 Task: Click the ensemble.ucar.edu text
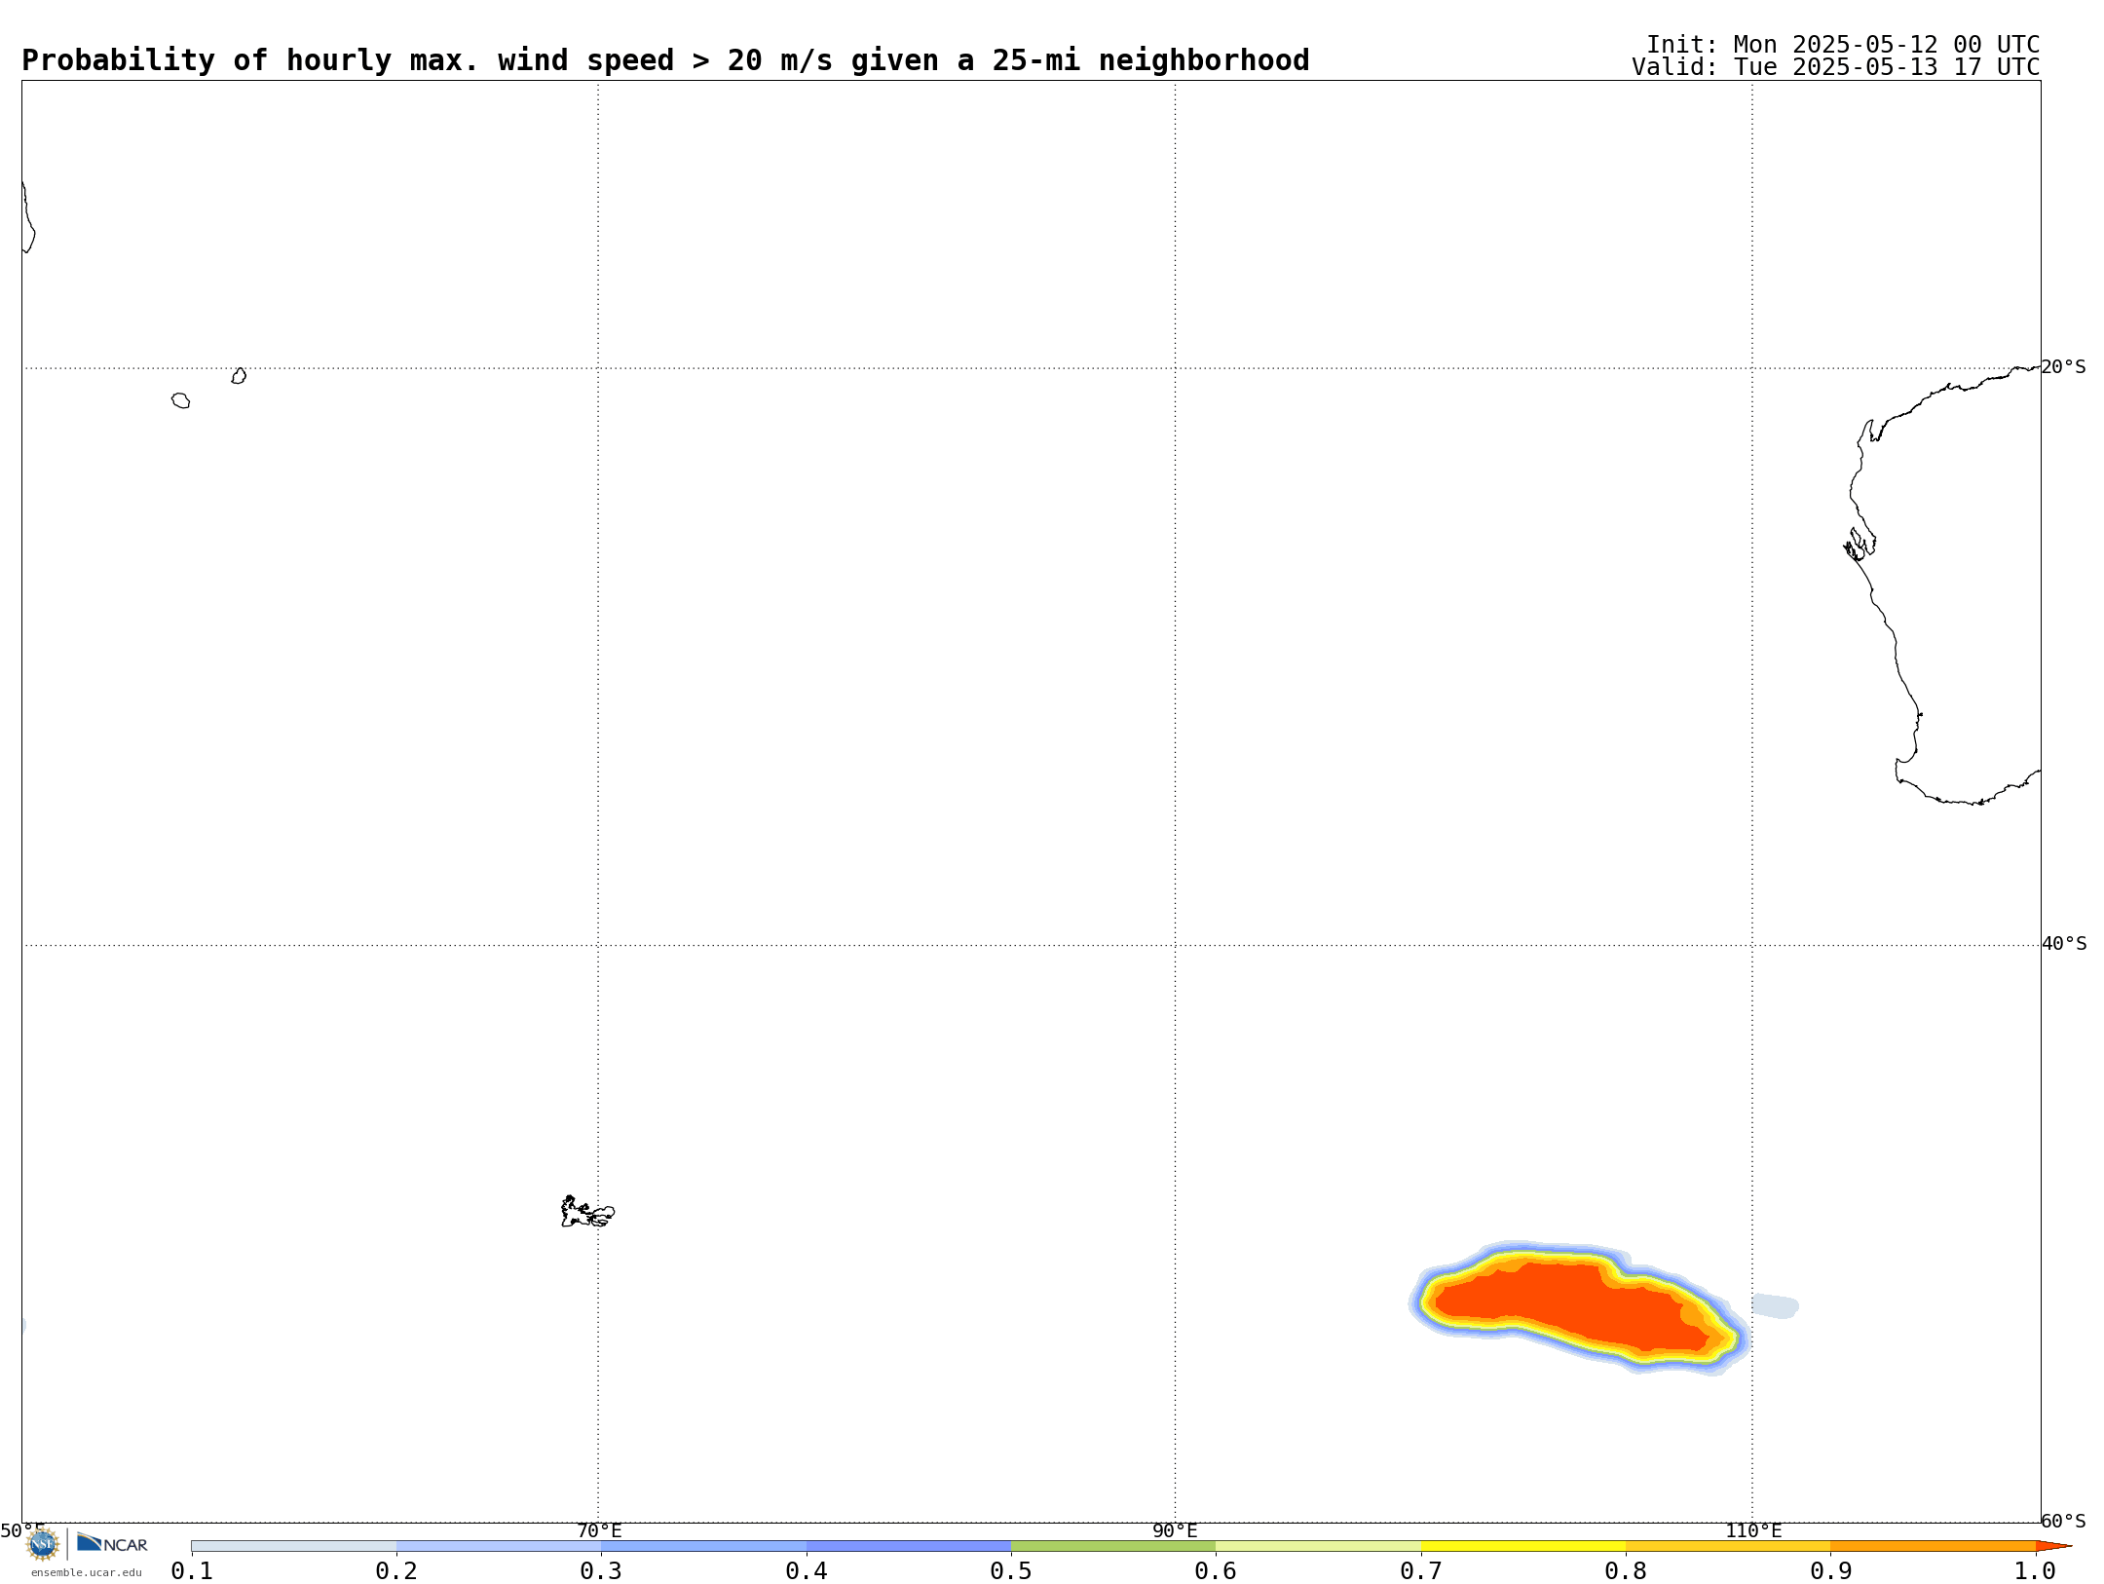click(x=86, y=1572)
